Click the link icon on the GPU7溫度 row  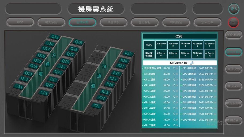(177, 125)
